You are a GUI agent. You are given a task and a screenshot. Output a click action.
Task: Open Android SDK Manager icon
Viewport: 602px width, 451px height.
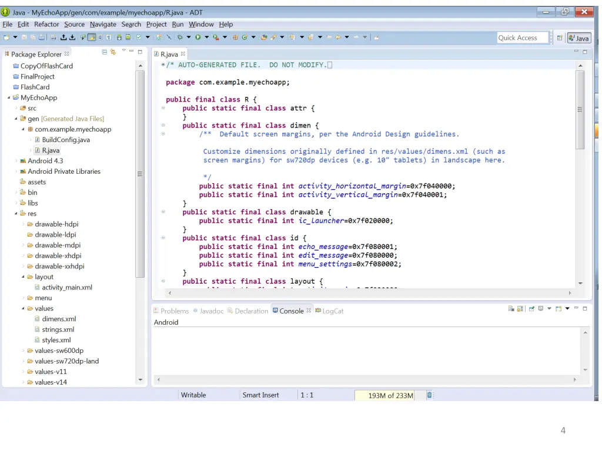pyautogui.click(x=119, y=37)
